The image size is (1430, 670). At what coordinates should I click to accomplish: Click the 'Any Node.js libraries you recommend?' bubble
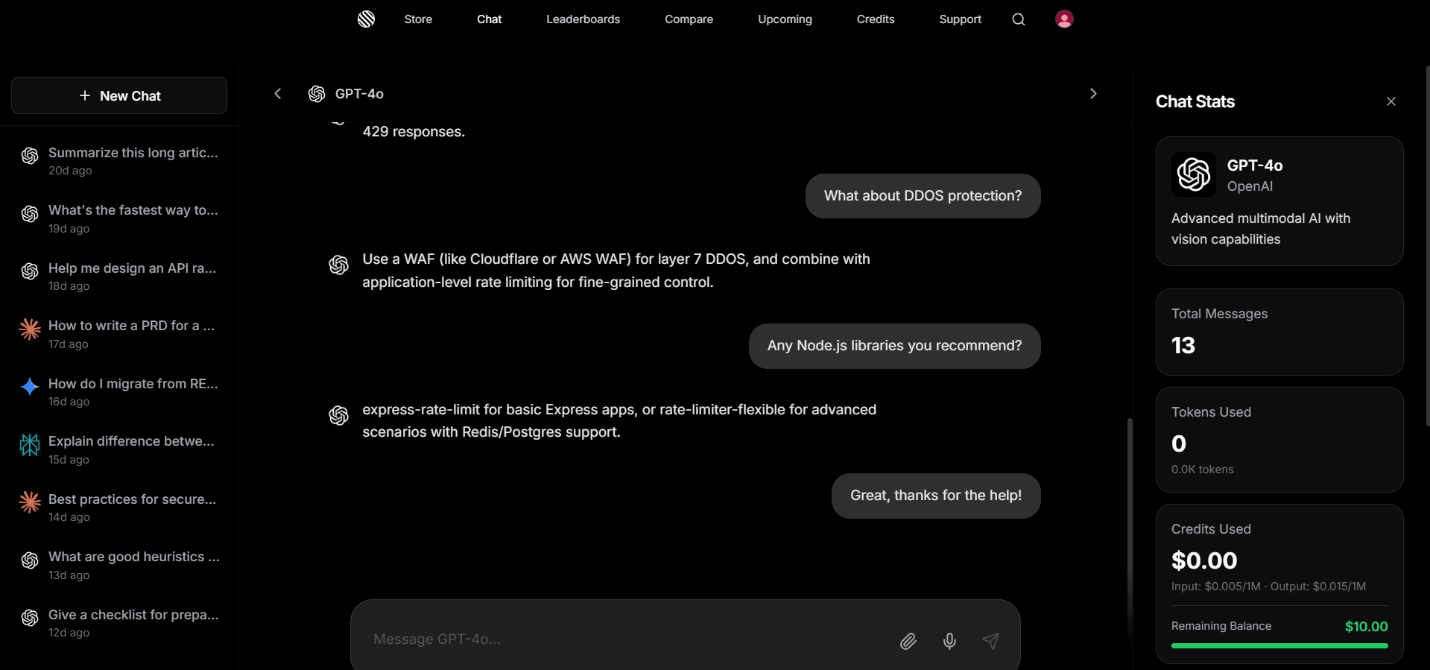click(894, 346)
